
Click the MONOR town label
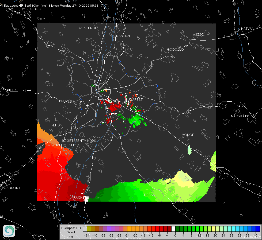188,135
